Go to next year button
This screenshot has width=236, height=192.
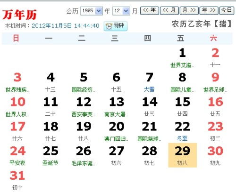(x=209, y=11)
